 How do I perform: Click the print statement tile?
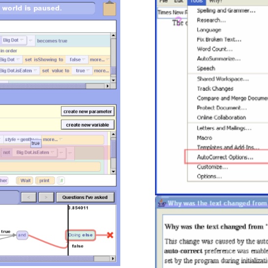45,180
